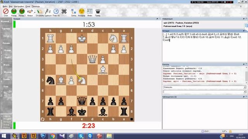Screen dimensions: 248x139
Task: Click the scroll-down arrow of the console scrollbar
Action: 246,83
